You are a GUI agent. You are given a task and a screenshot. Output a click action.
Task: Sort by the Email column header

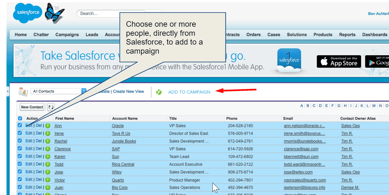pos(288,119)
